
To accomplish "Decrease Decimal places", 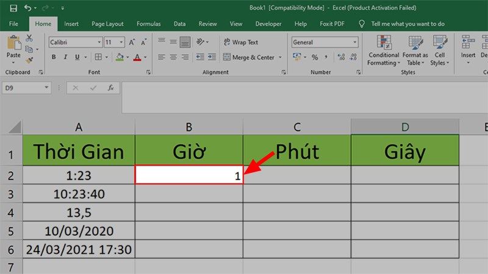I will pos(353,57).
